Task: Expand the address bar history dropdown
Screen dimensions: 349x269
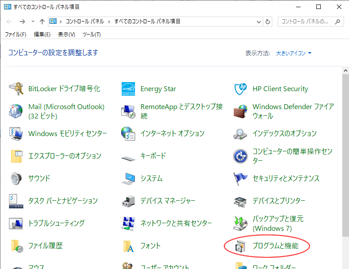Action: click(x=259, y=22)
